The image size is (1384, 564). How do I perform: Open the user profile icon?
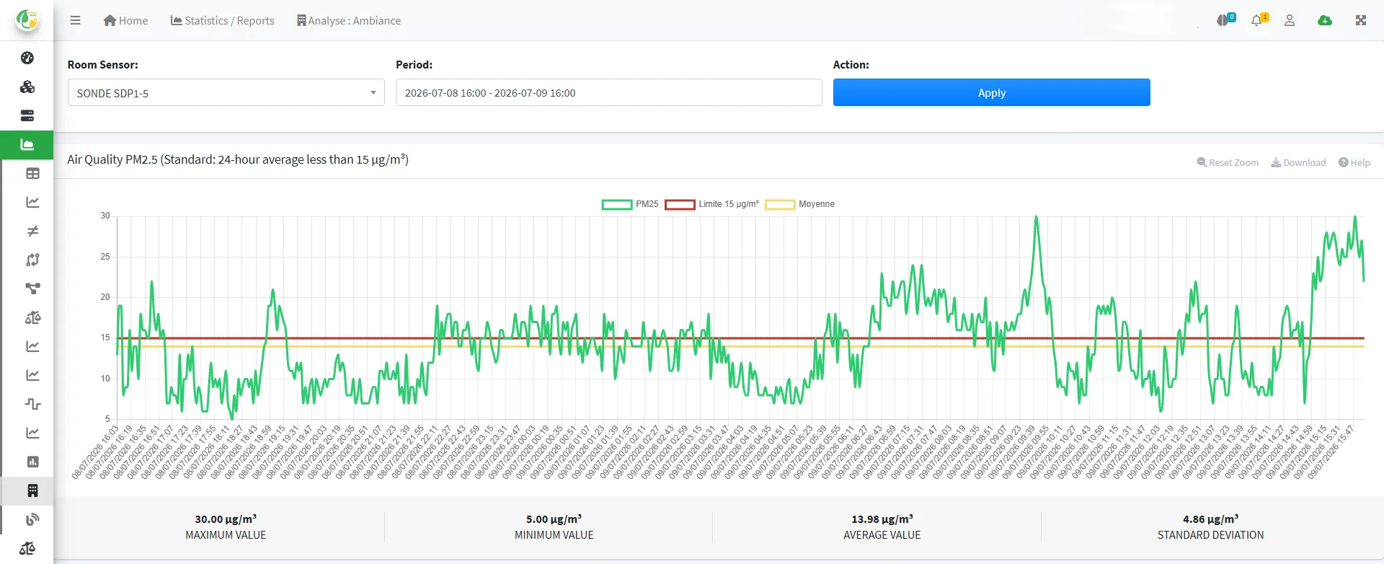tap(1290, 20)
